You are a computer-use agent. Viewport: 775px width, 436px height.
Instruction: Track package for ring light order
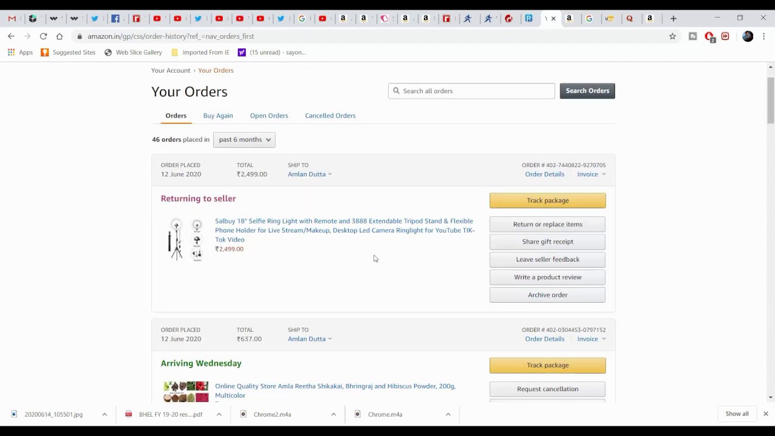(x=547, y=200)
